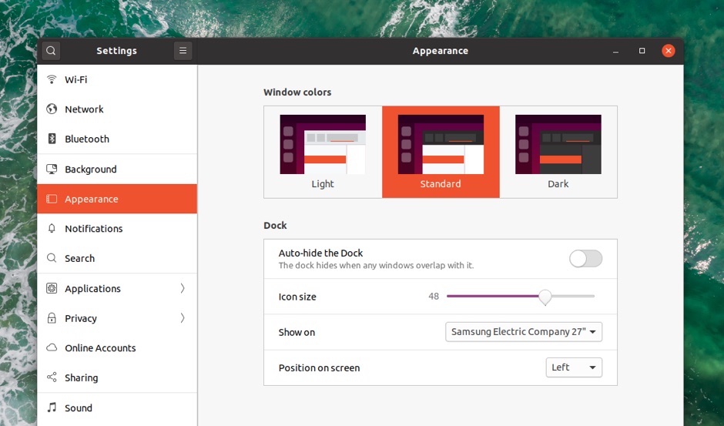Click the search magnifier icon in the header
The width and height of the screenshot is (724, 426).
coord(51,51)
